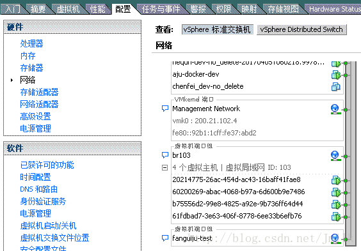
Task: Click the speech bubble icon for fanguiju-test
Action: [x=165, y=238]
